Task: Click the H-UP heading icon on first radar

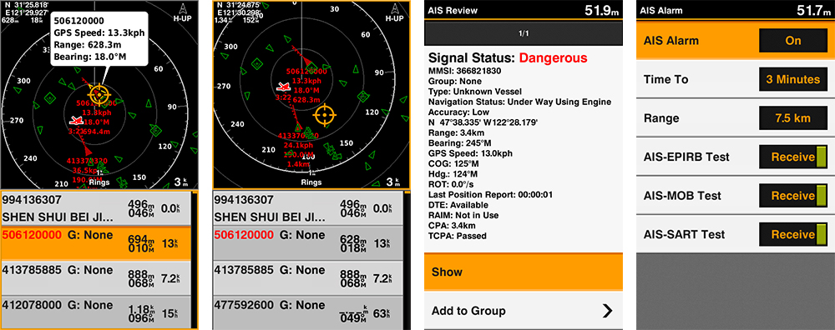Action: [x=182, y=12]
